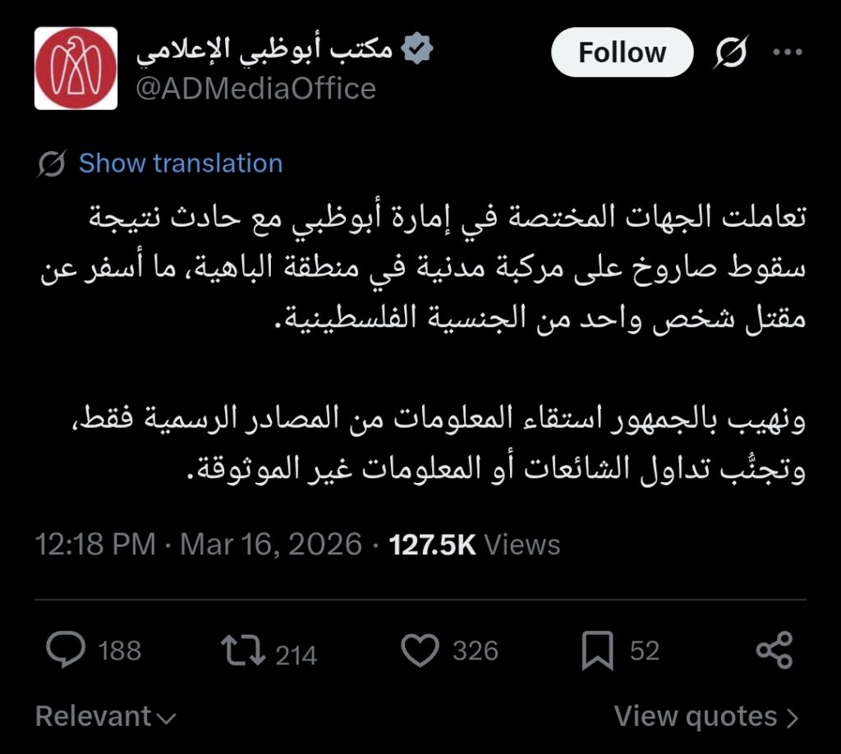The width and height of the screenshot is (841, 754).
Task: Click the reply speech bubble icon
Action: [x=67, y=651]
